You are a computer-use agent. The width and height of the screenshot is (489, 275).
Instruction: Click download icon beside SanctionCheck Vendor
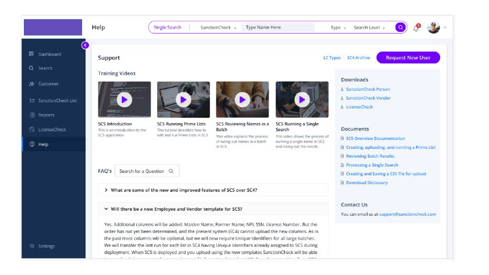[x=342, y=98]
